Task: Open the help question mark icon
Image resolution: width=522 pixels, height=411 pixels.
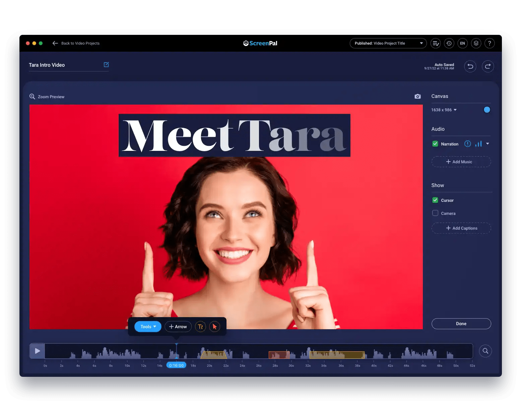Action: (x=490, y=43)
